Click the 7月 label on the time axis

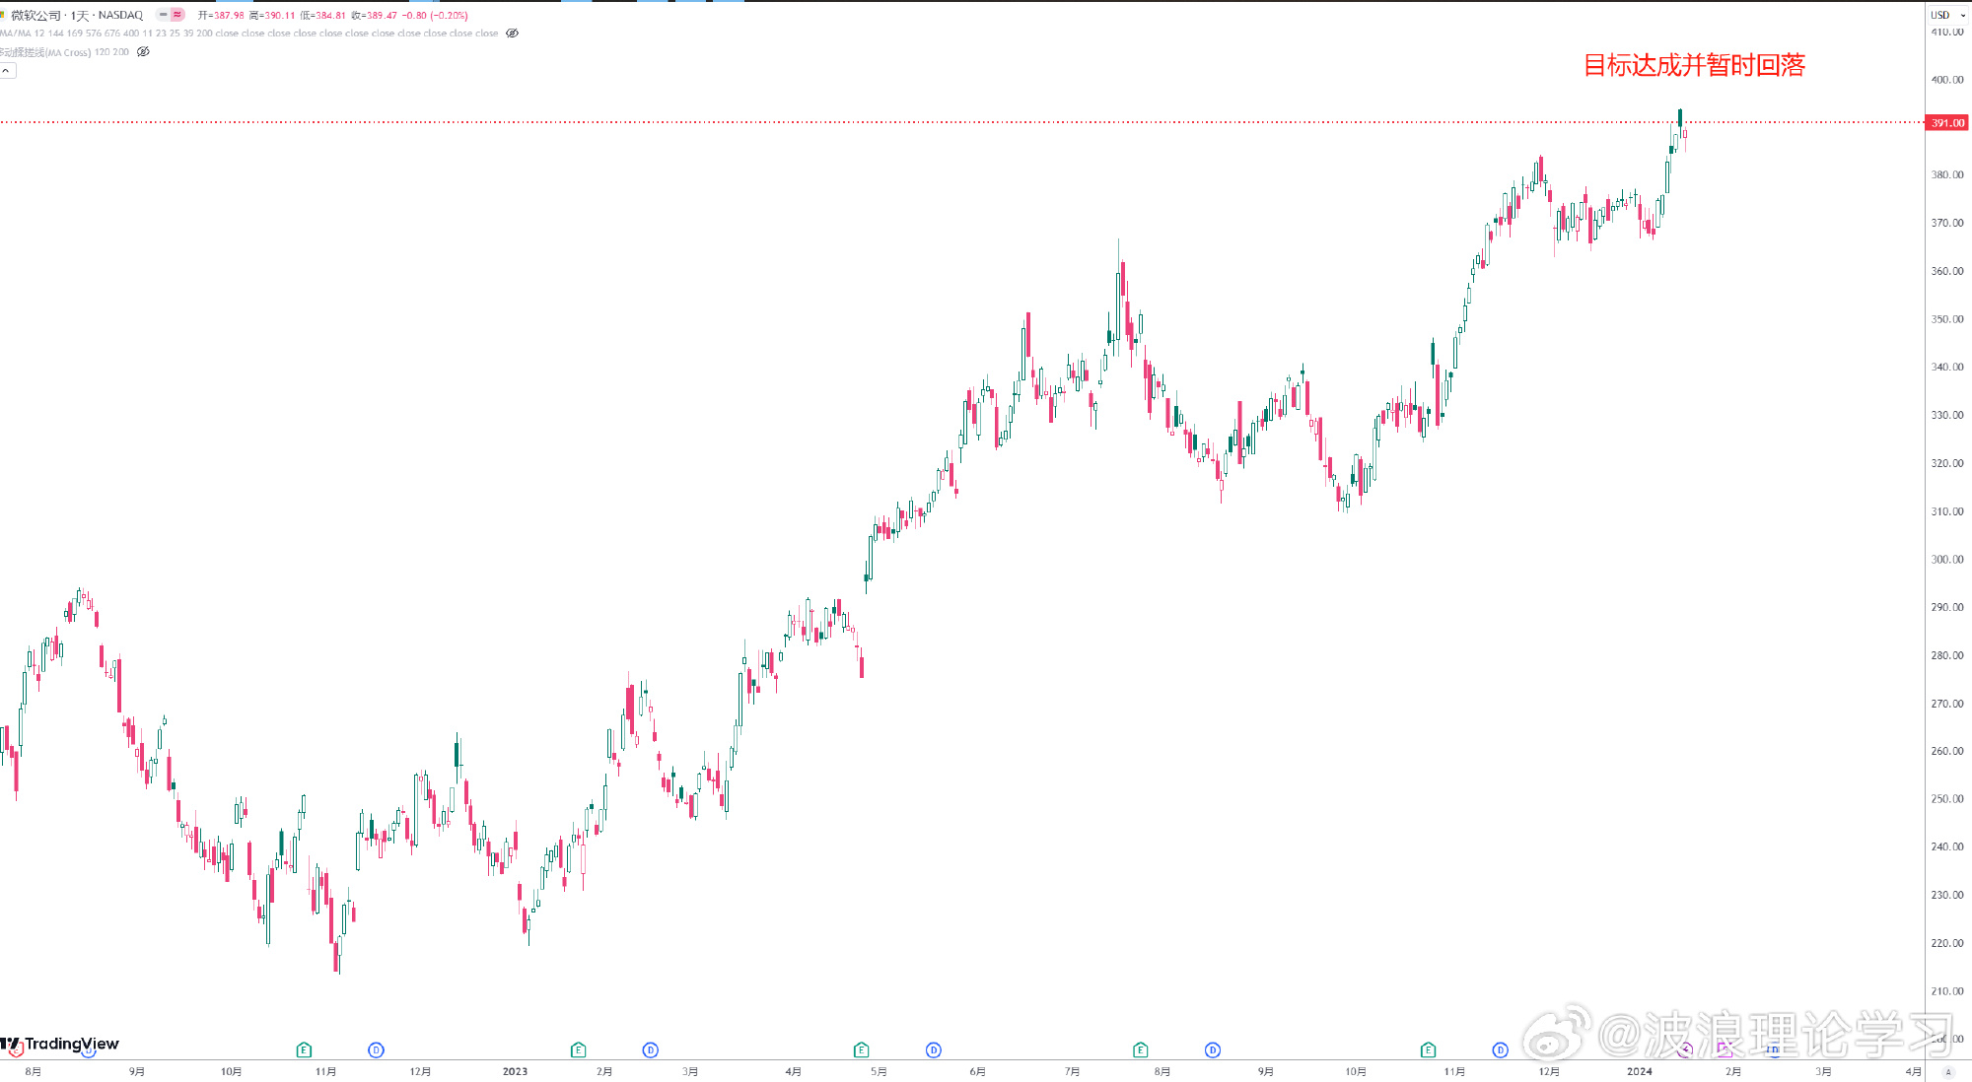click(1073, 1071)
